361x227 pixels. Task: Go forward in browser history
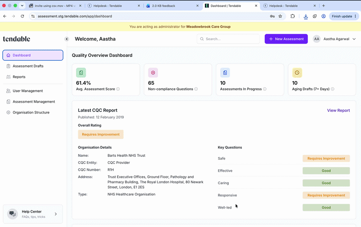click(14, 16)
